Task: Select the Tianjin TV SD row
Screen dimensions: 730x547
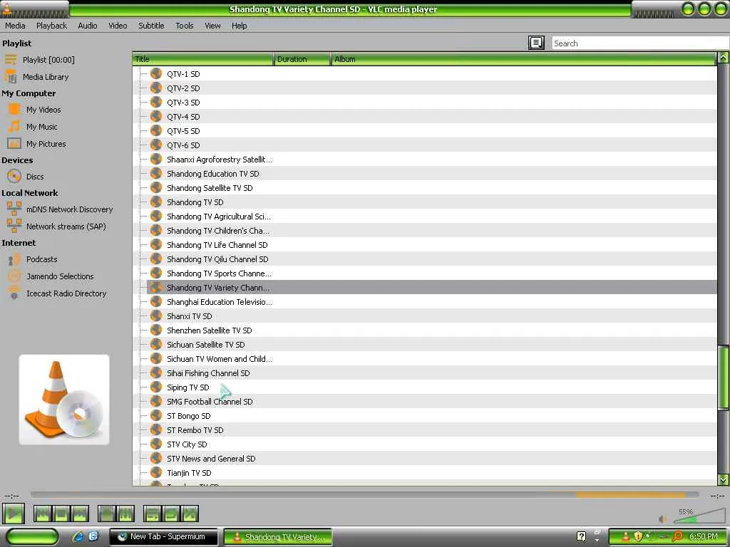Action: pos(424,473)
